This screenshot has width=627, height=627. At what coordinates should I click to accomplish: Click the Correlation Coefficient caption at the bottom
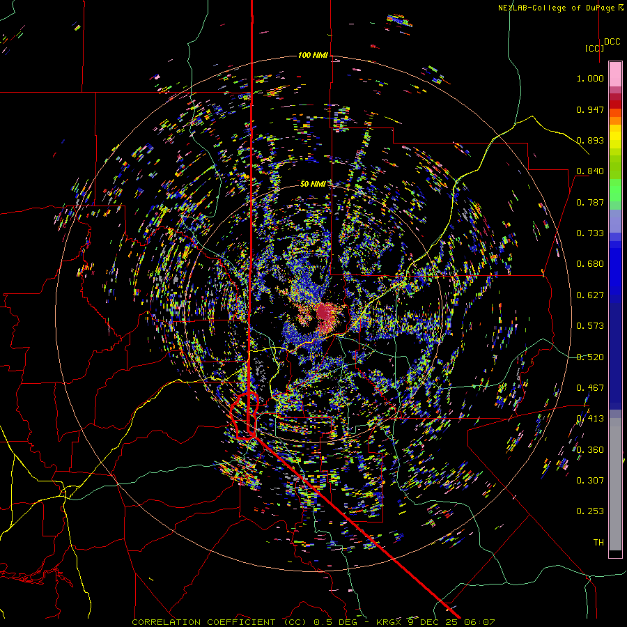[313, 622]
